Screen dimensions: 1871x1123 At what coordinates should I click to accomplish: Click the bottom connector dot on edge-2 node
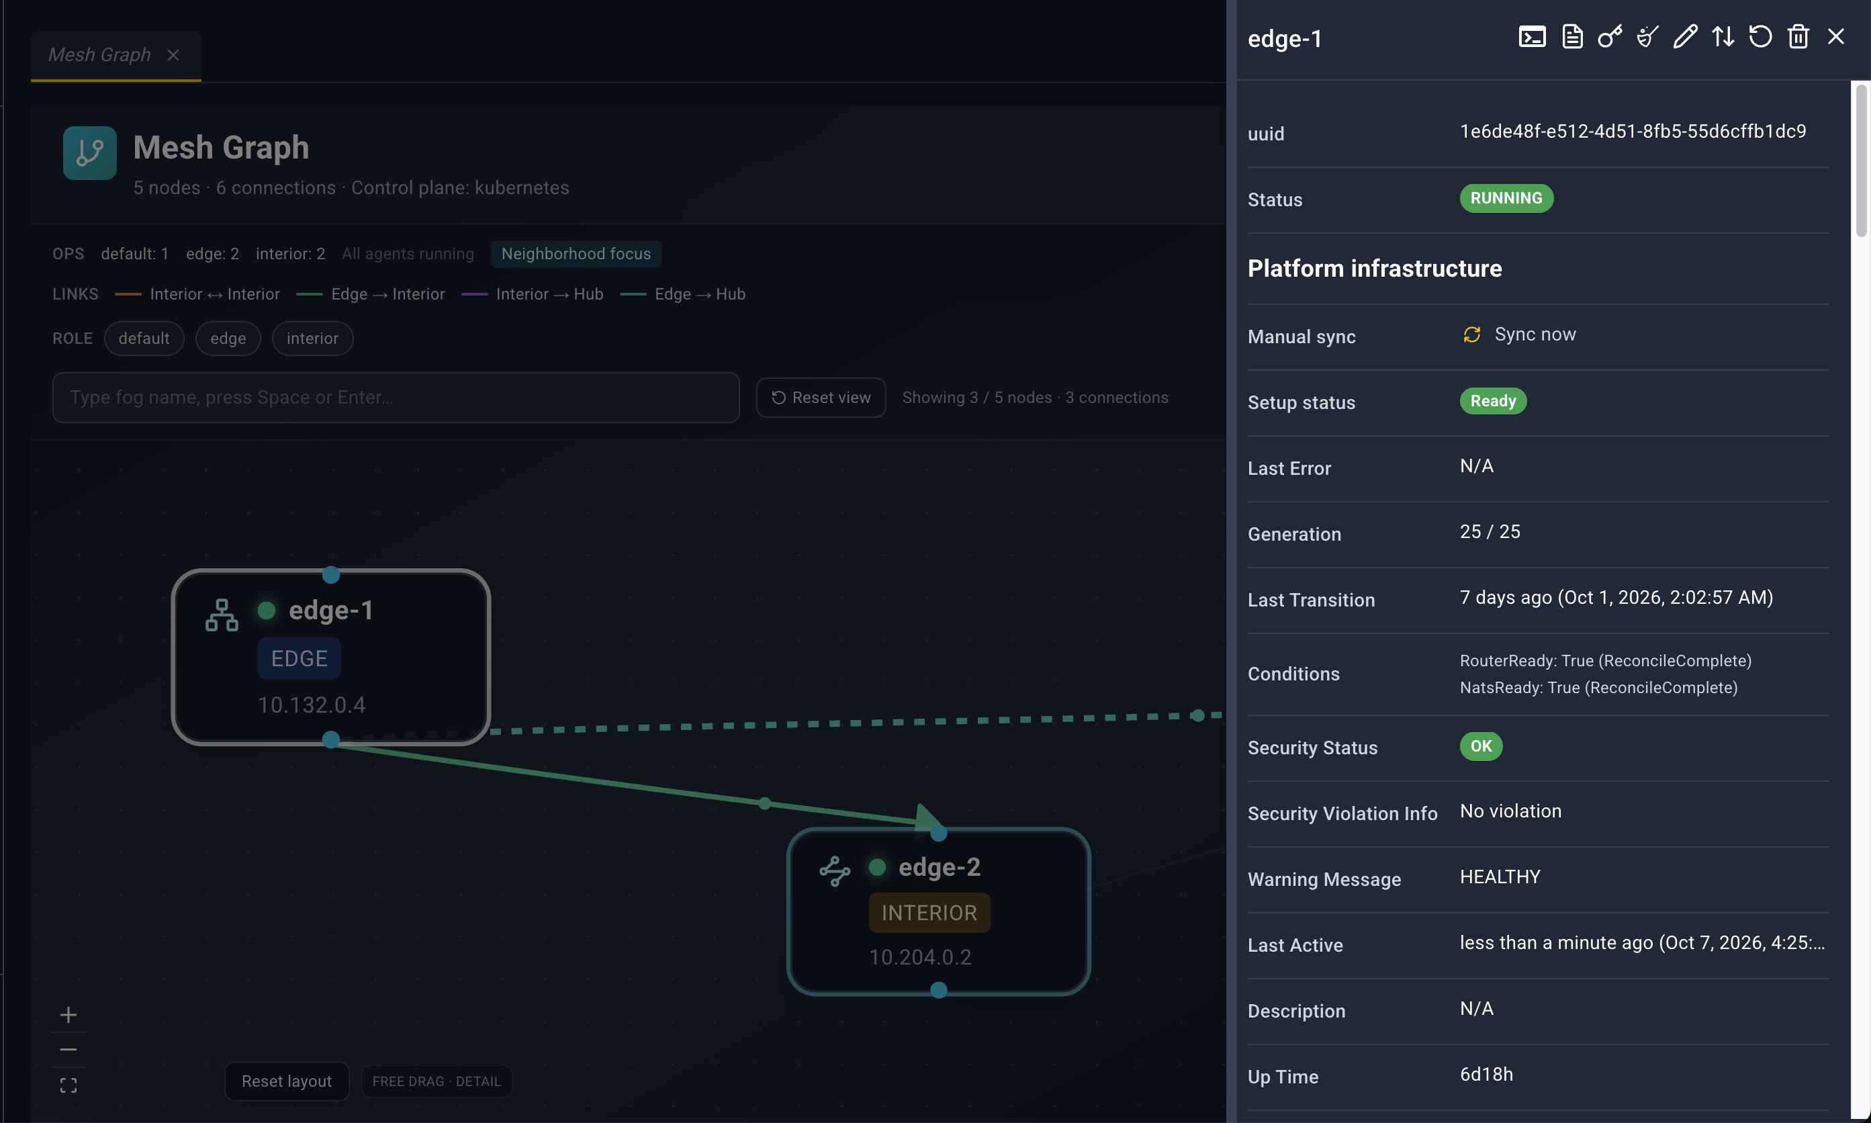(939, 990)
